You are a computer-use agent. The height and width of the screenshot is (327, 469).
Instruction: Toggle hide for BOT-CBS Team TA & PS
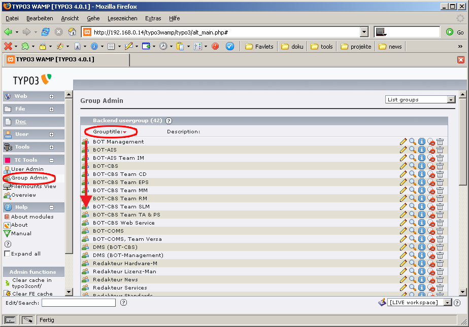(431, 215)
